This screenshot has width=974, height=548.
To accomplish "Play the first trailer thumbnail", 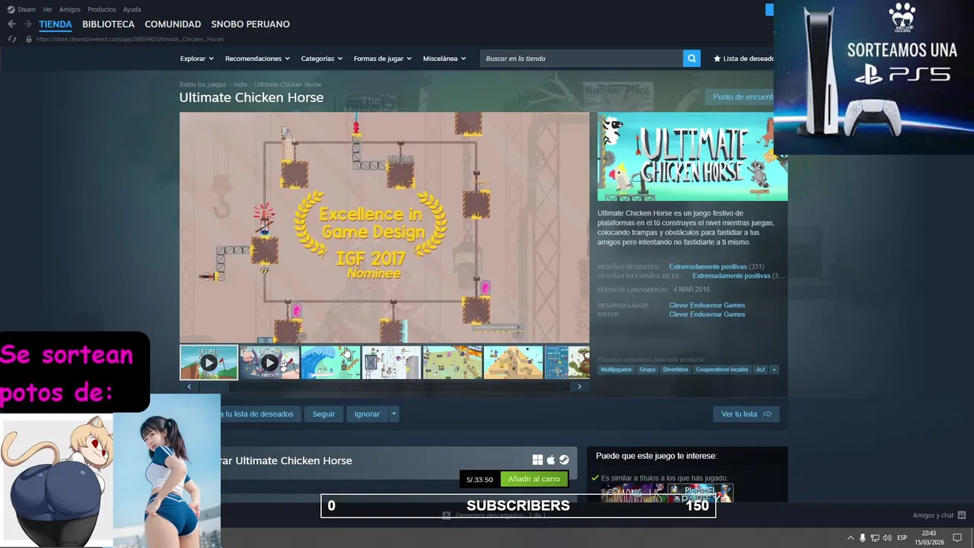I will pyautogui.click(x=208, y=362).
